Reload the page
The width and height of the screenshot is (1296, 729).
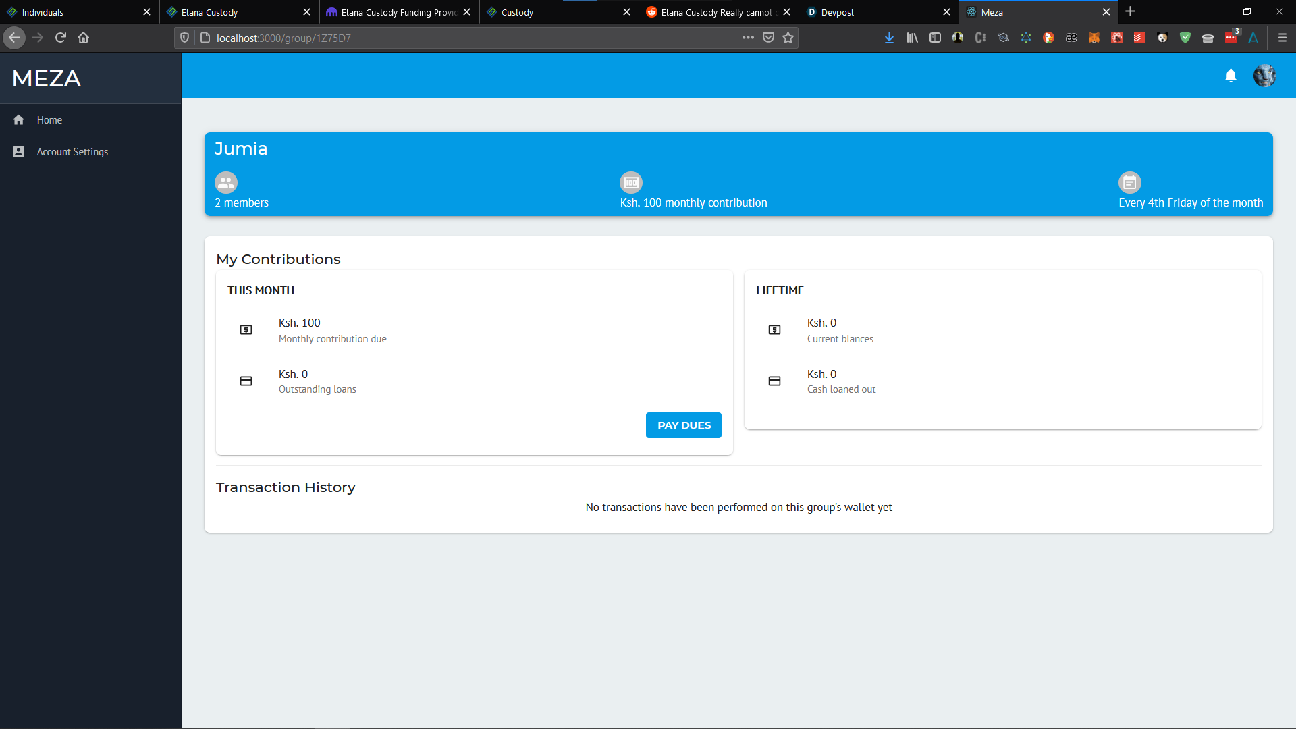click(61, 38)
